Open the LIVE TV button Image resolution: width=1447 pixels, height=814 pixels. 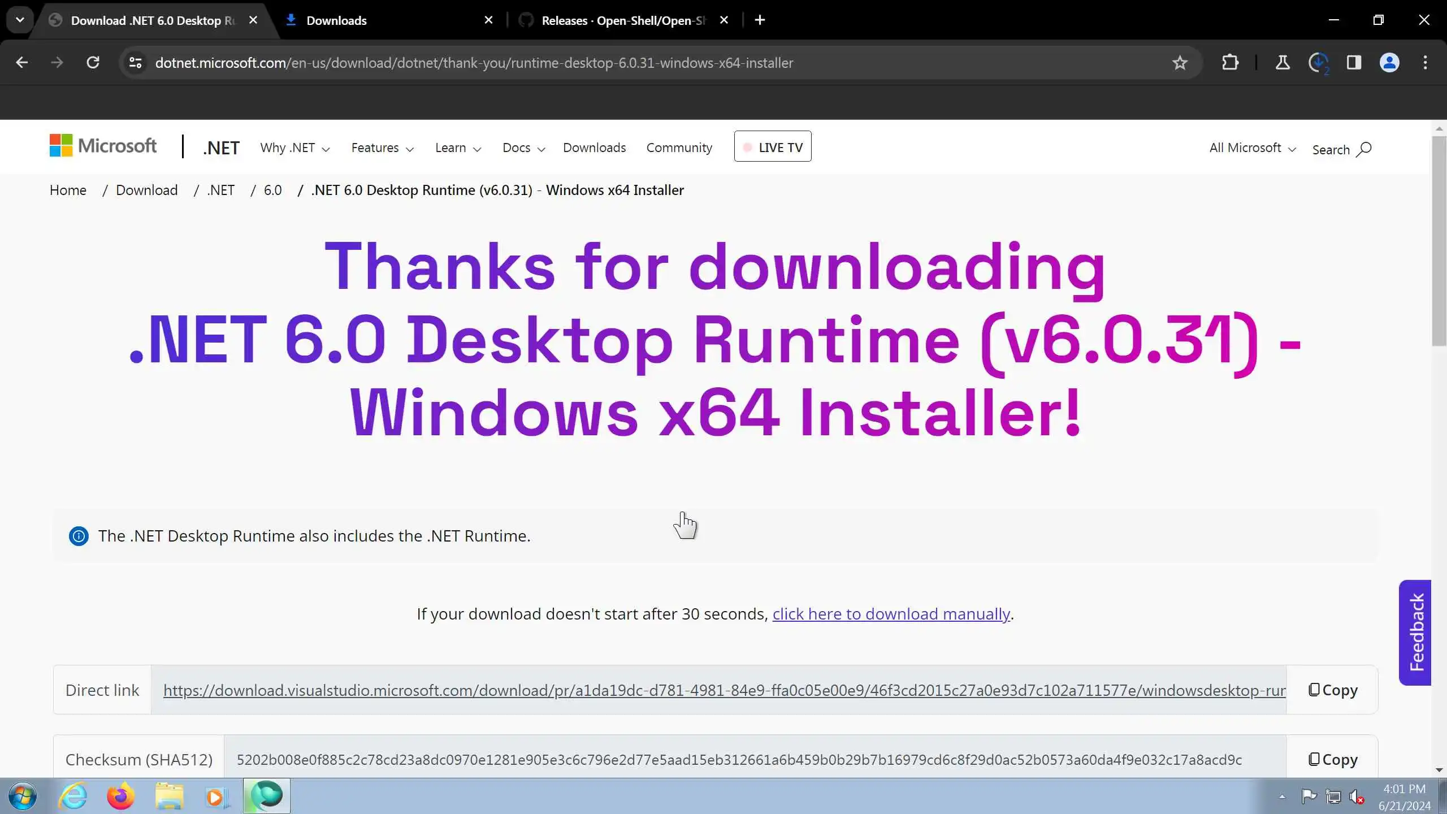(772, 147)
